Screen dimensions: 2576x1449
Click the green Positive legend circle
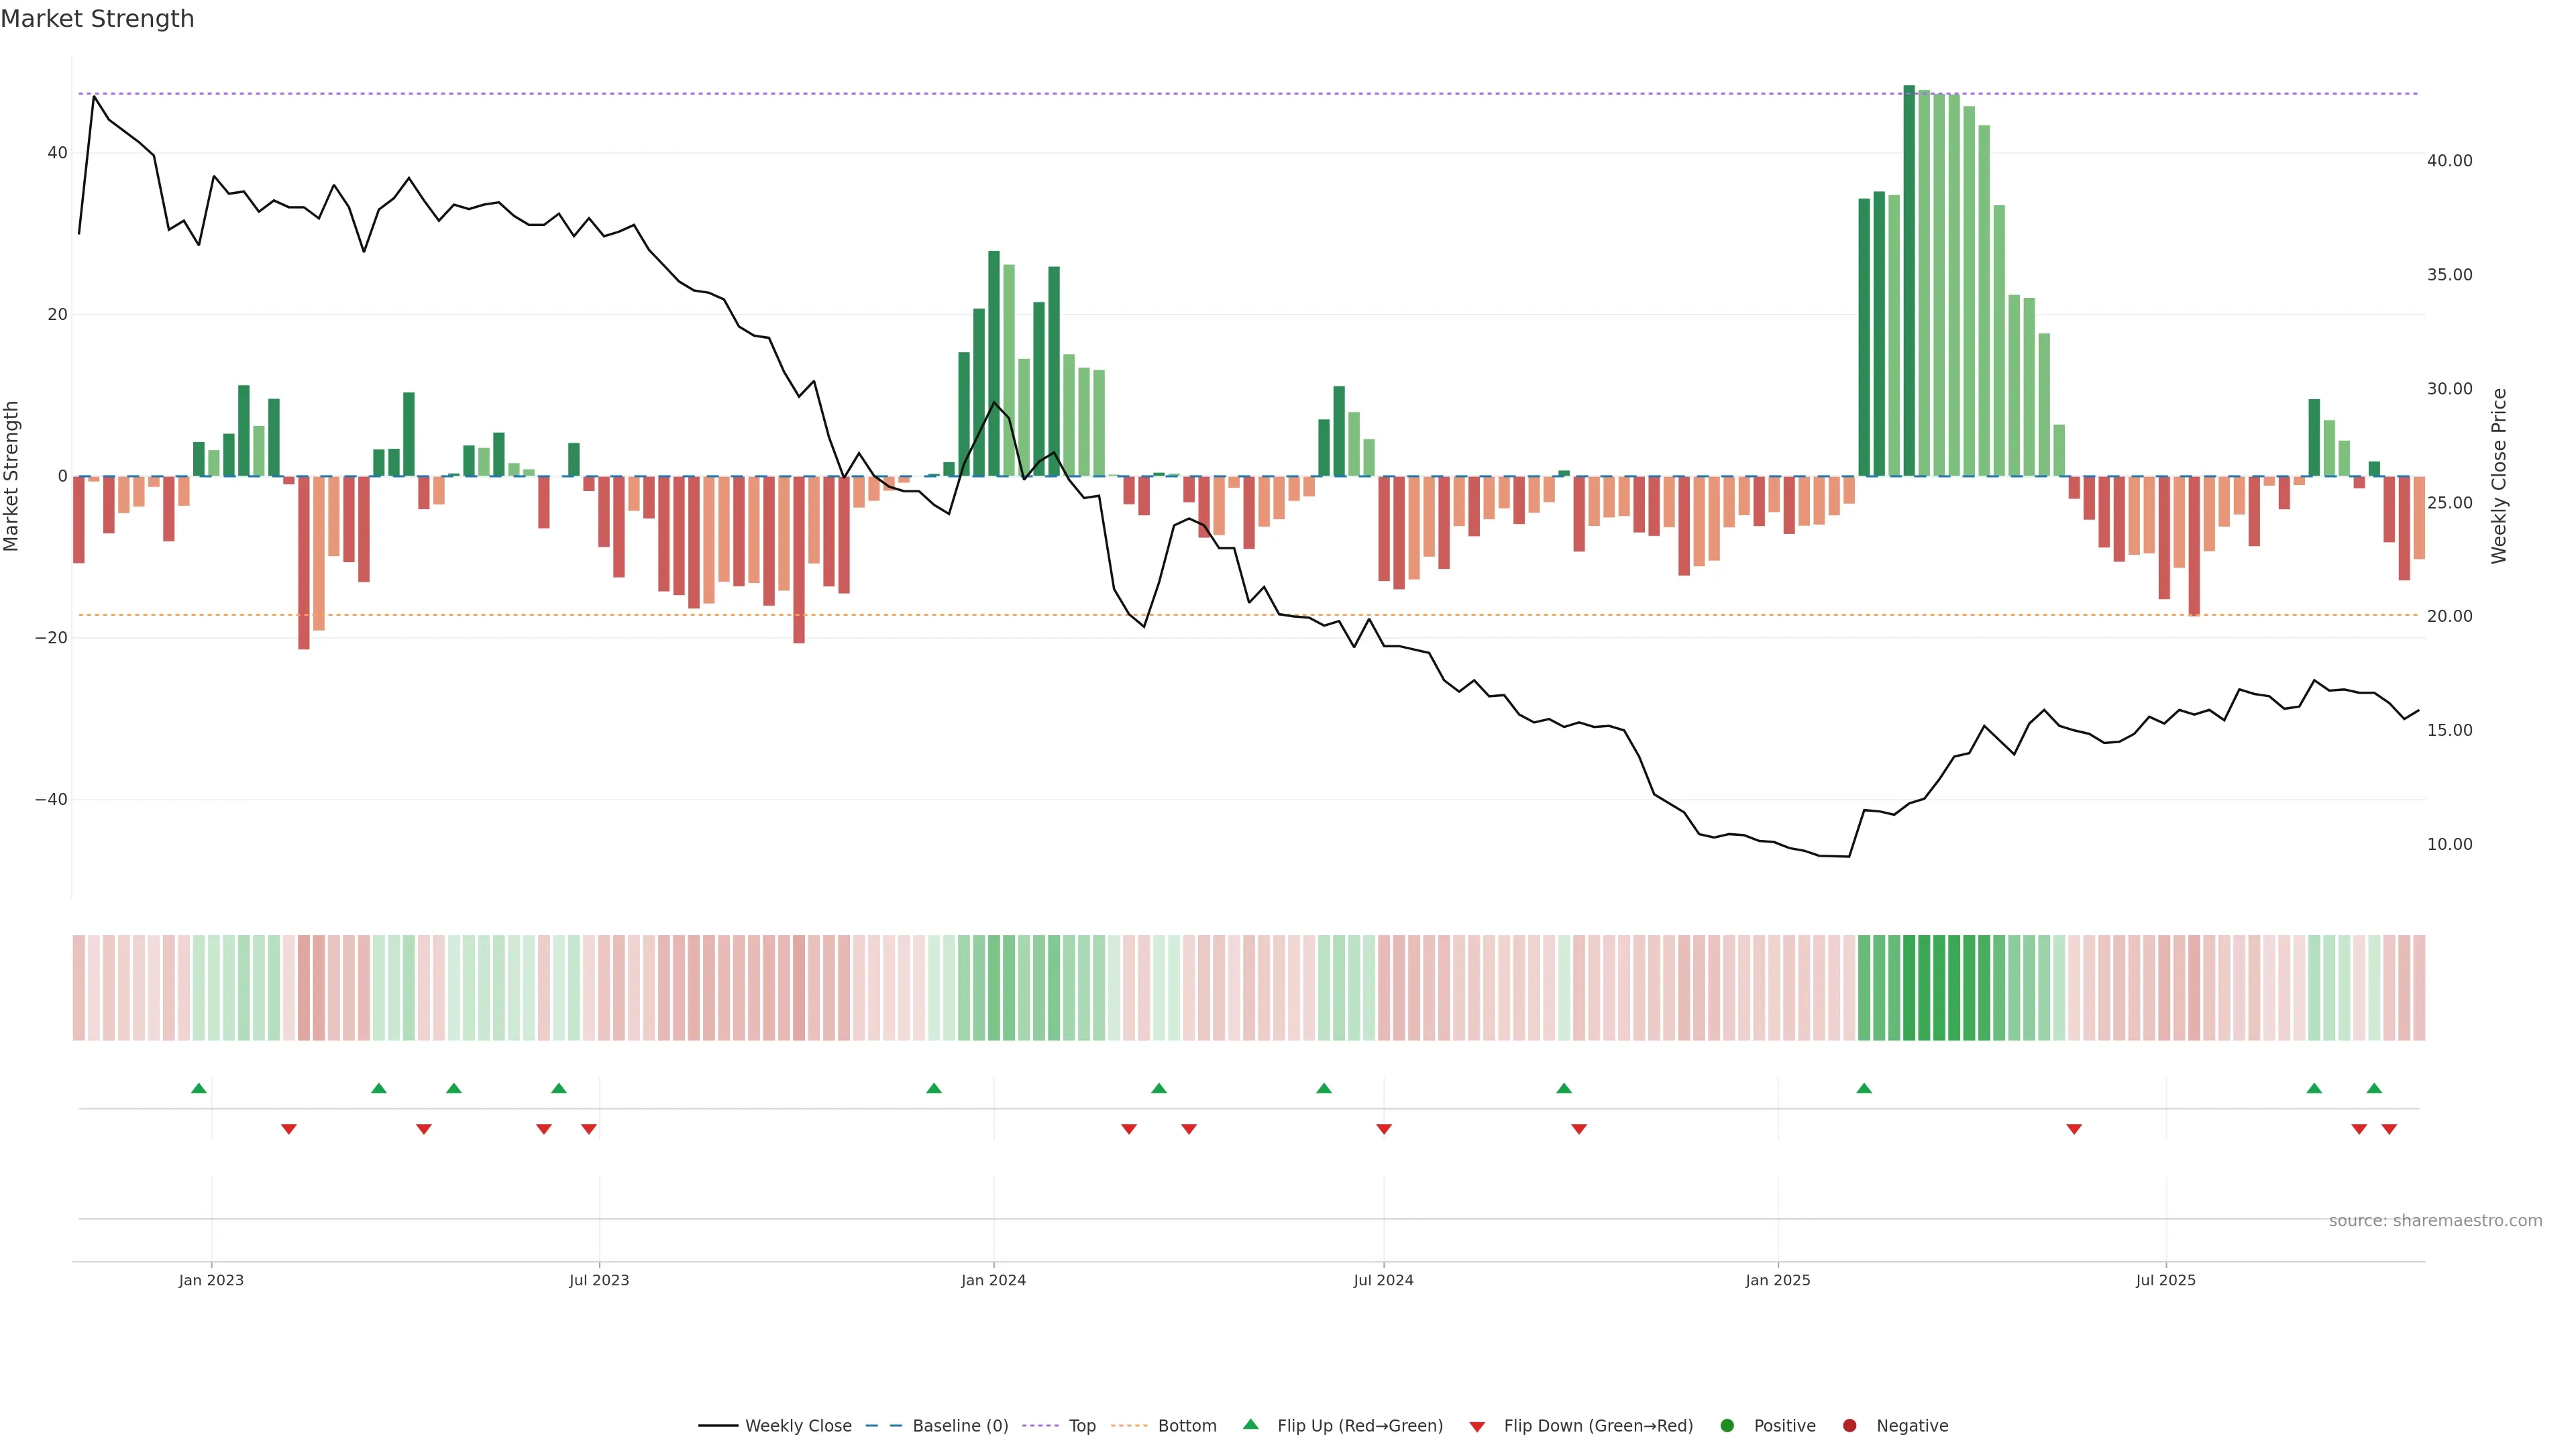tap(1727, 1425)
